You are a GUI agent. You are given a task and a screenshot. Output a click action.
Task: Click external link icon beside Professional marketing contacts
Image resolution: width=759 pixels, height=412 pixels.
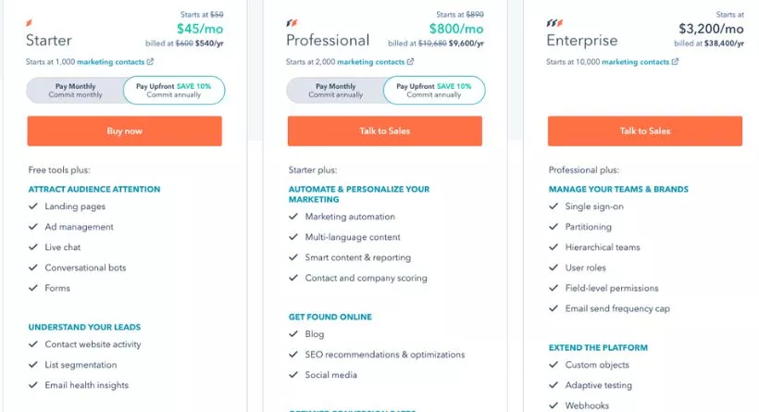(410, 61)
